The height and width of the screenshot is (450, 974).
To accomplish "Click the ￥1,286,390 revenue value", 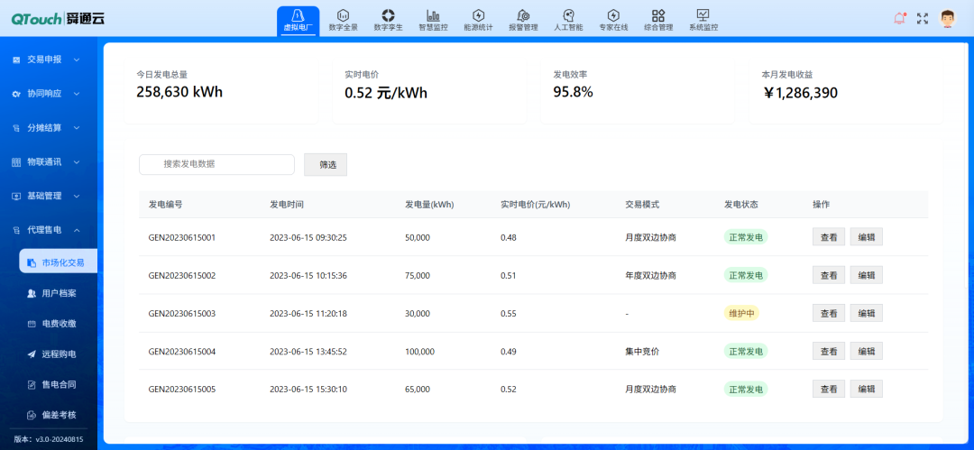I will click(x=800, y=93).
